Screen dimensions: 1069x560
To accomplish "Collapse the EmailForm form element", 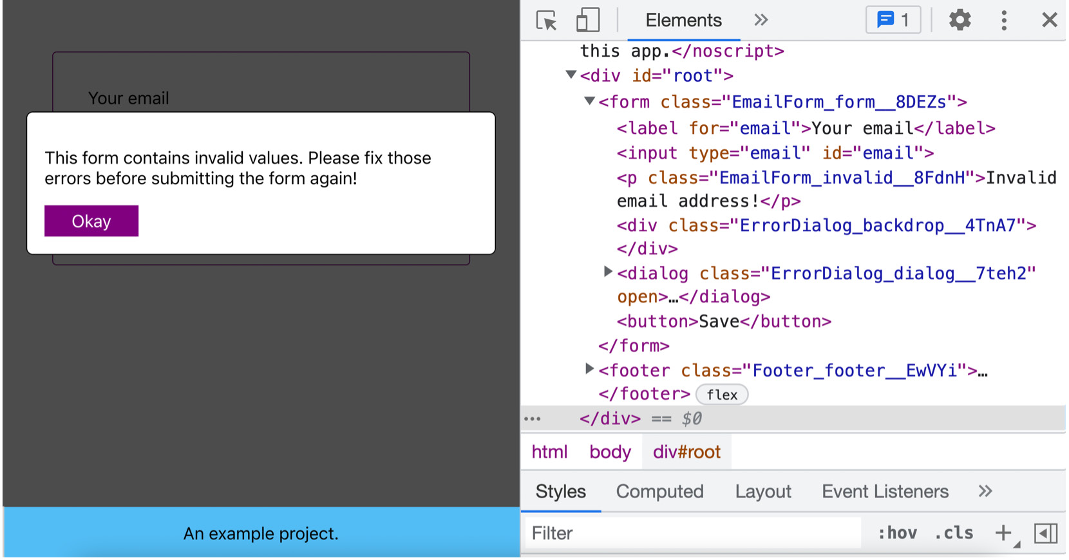I will tap(589, 101).
